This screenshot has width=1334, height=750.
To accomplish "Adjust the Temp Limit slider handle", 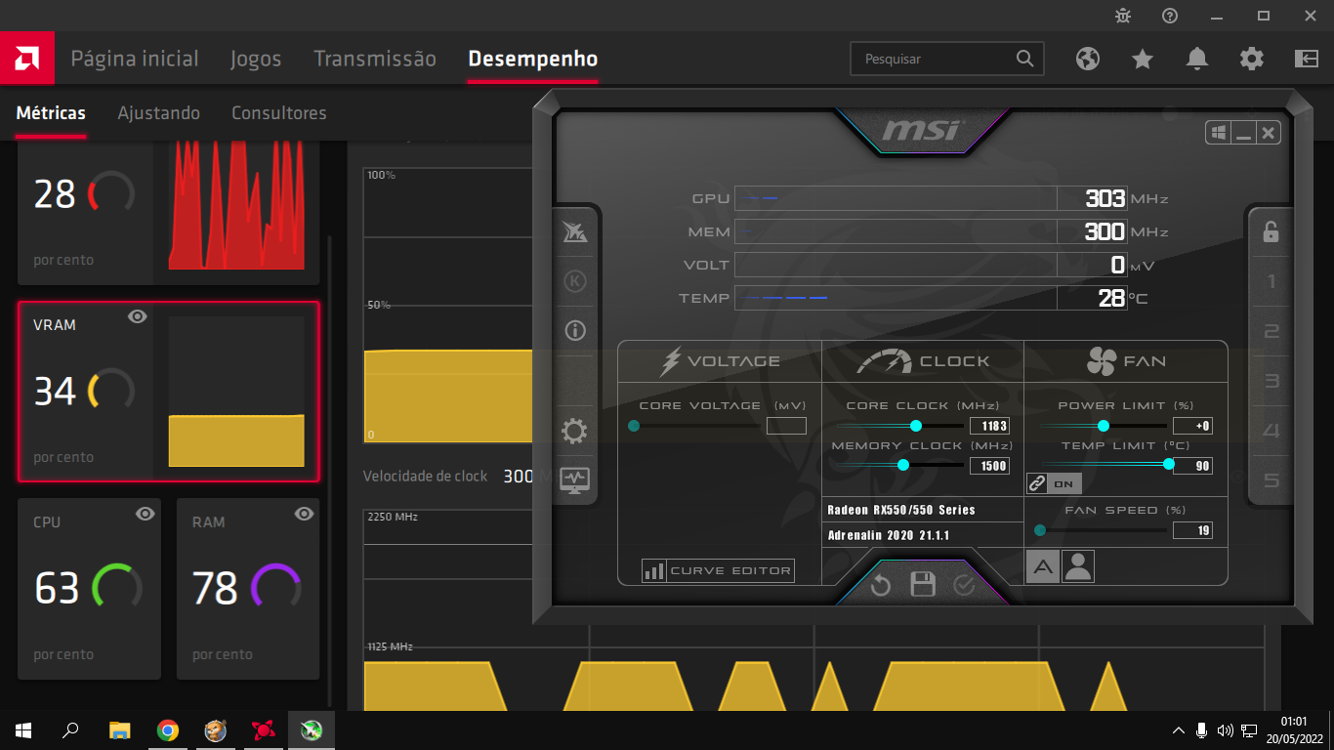I will (x=1169, y=466).
